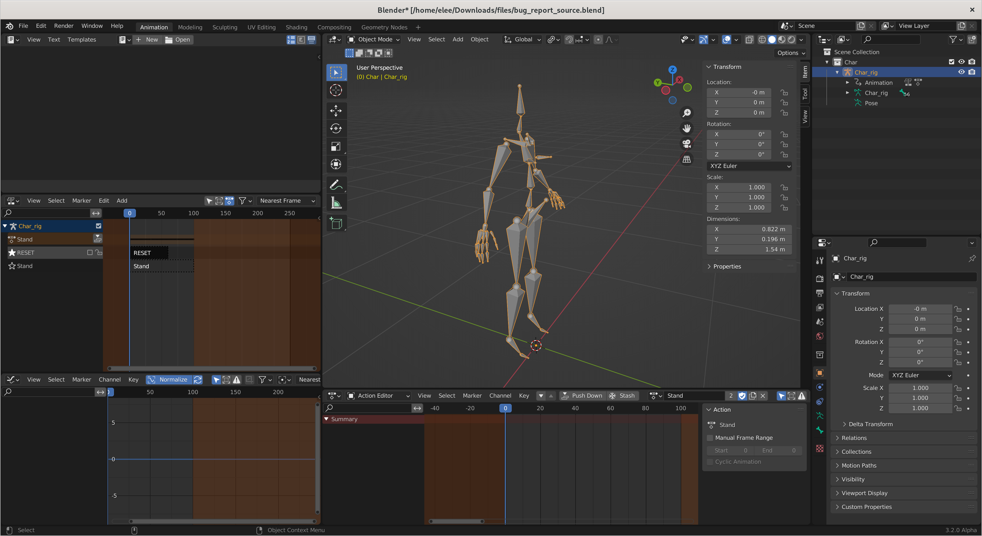Open the Render menu
Viewport: 982px width, 536px height.
(x=64, y=26)
